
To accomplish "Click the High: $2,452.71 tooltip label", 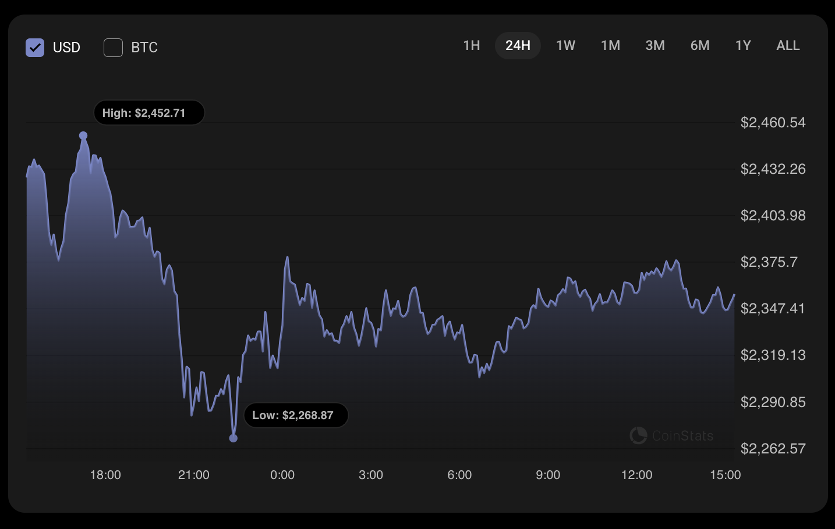I will tap(149, 113).
